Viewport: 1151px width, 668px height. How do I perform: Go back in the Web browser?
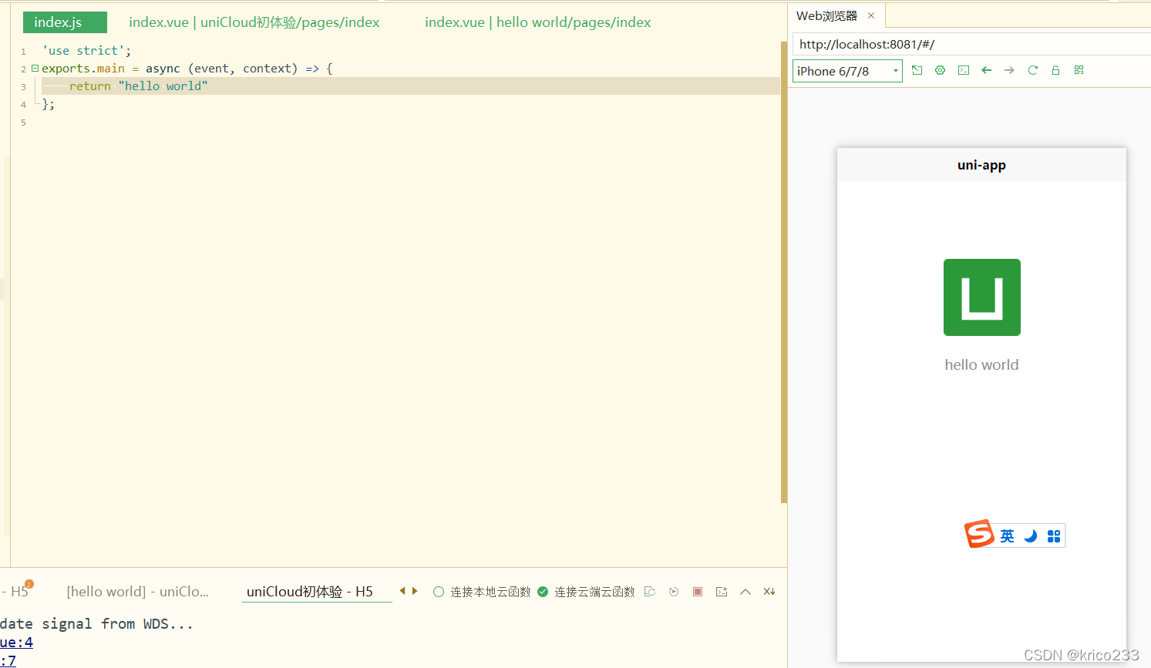[x=986, y=70]
